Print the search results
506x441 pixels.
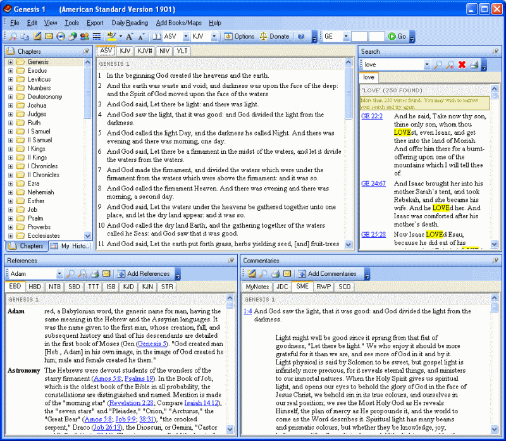474,65
